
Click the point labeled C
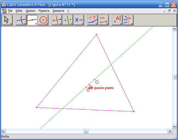[86, 87]
